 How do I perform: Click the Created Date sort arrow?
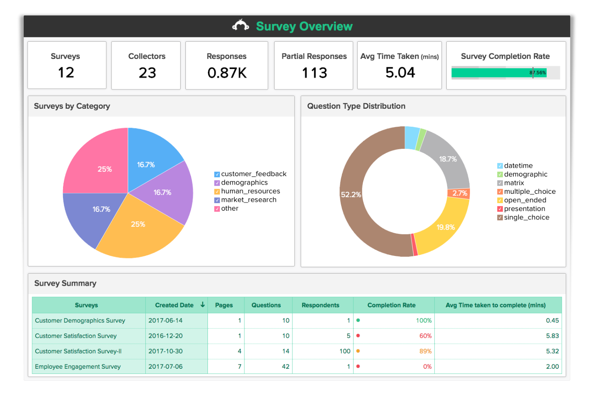(203, 305)
